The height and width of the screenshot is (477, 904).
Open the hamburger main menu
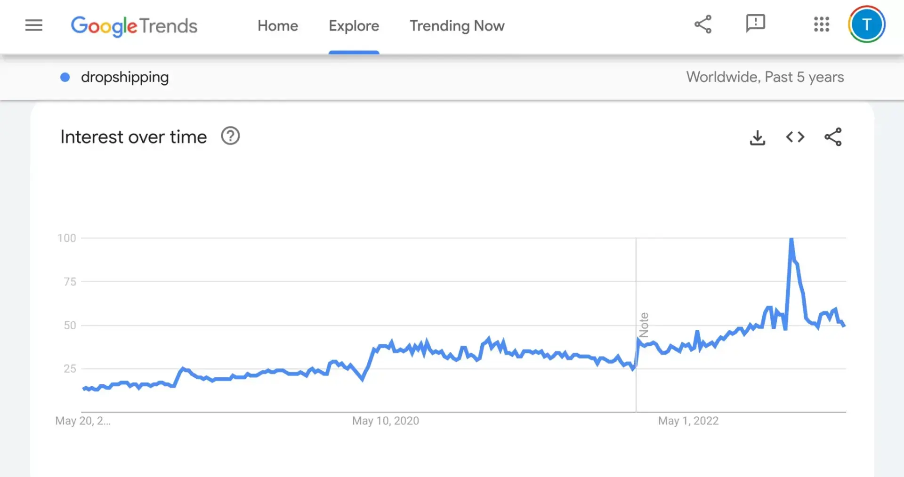pyautogui.click(x=34, y=25)
